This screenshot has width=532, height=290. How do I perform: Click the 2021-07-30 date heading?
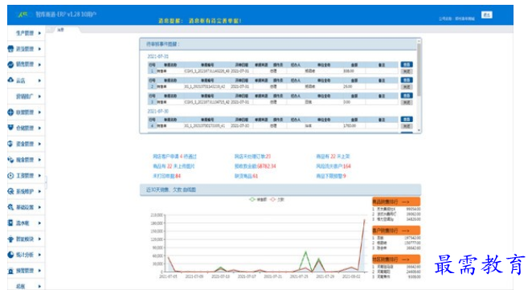click(158, 111)
